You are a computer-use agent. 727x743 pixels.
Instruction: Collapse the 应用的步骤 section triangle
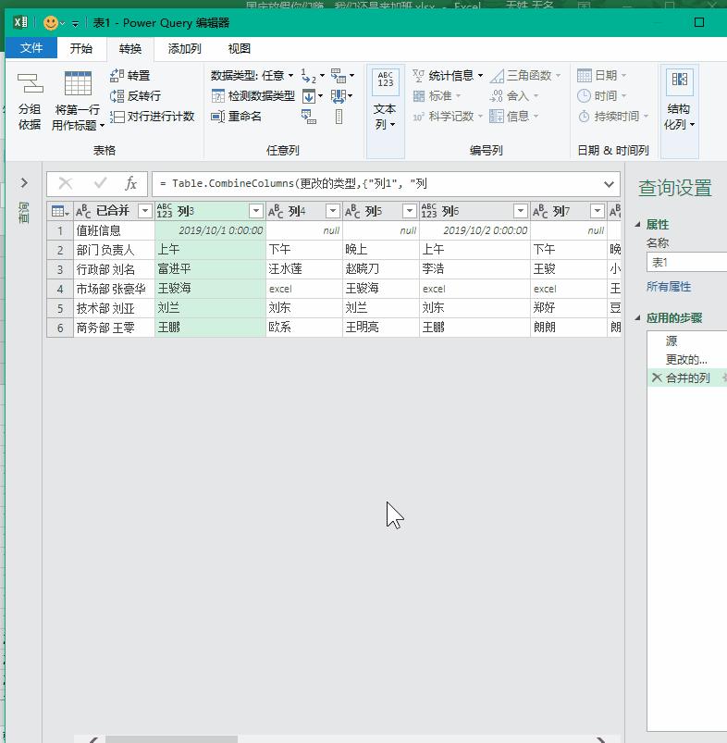(x=637, y=318)
